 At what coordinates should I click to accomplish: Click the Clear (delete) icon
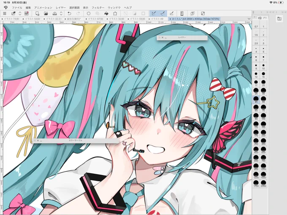tap(89, 13)
